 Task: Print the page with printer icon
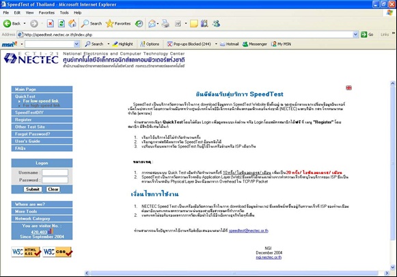click(165, 23)
